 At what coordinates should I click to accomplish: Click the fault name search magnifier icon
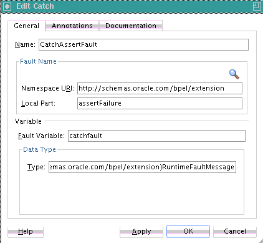click(234, 74)
